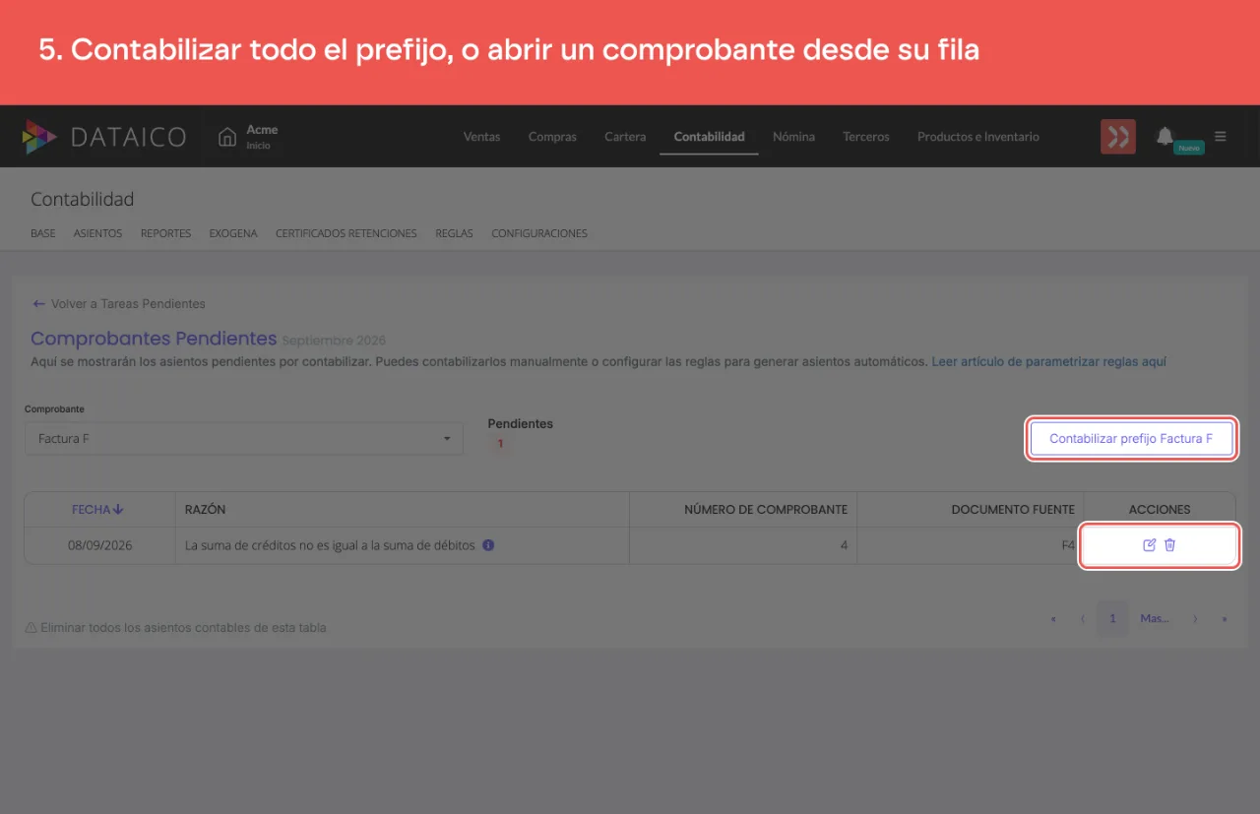Open the CERTIFICADOS RETENCIONES tab
Viewport: 1260px width, 814px height.
pyautogui.click(x=346, y=233)
